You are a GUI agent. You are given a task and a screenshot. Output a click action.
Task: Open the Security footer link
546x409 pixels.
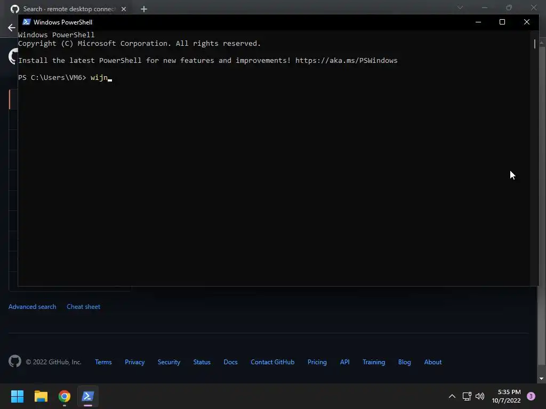pyautogui.click(x=169, y=362)
